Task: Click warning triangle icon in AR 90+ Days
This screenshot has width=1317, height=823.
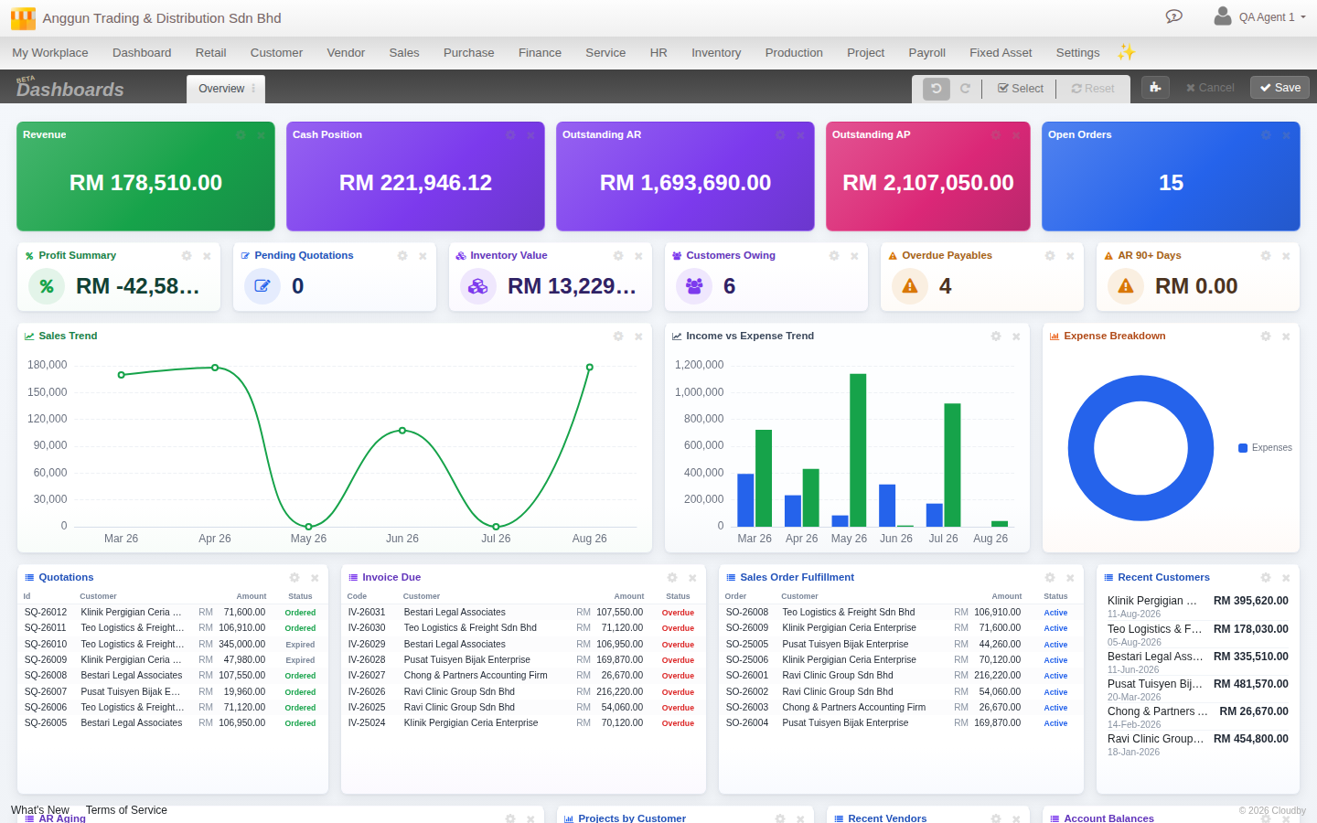Action: [1126, 286]
